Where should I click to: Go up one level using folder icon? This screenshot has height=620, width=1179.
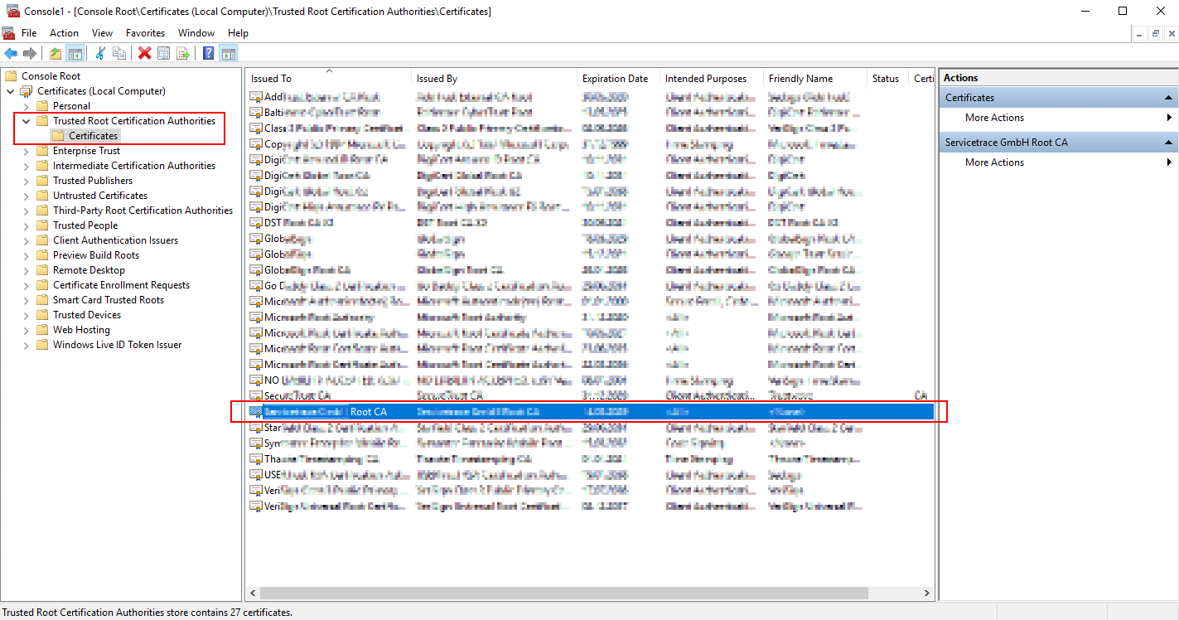coord(54,52)
